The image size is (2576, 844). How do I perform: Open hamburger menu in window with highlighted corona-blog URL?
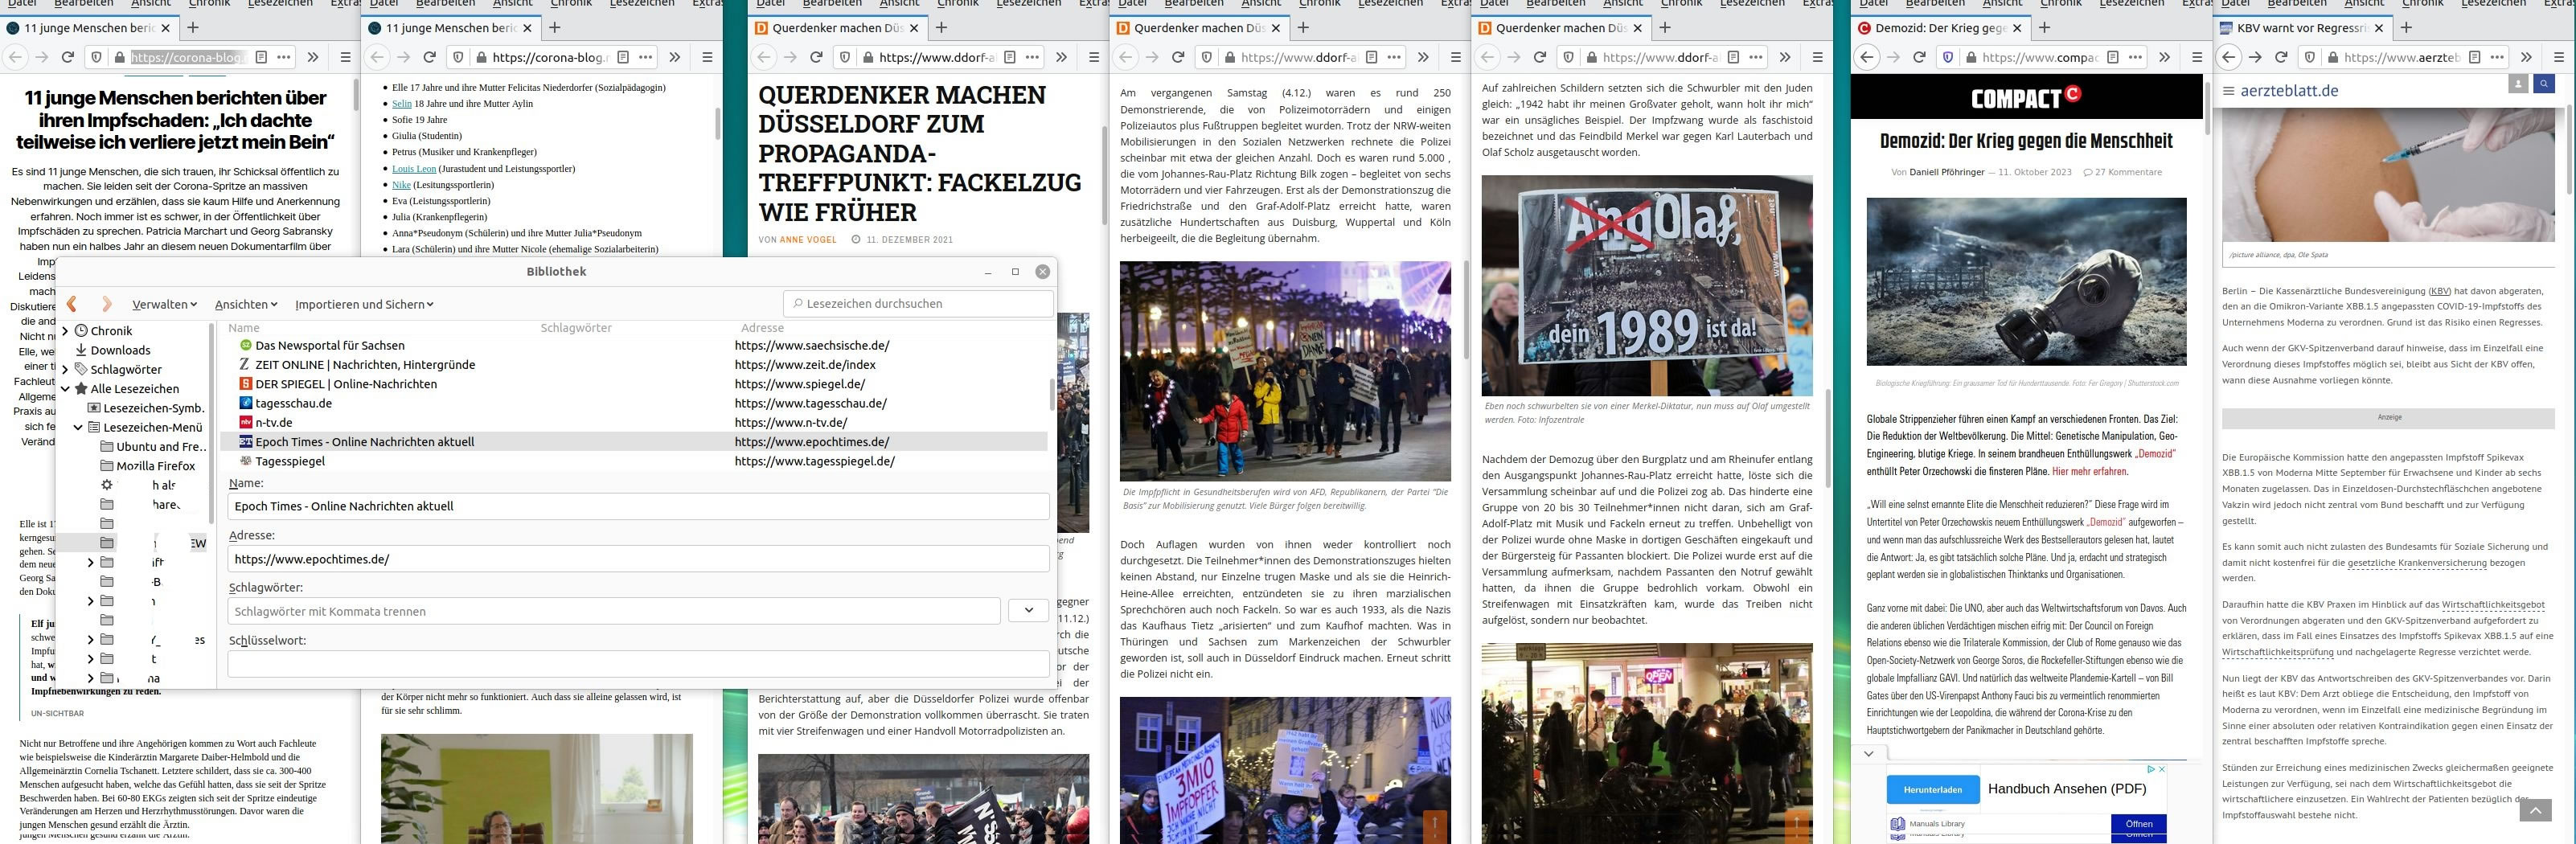tap(345, 57)
